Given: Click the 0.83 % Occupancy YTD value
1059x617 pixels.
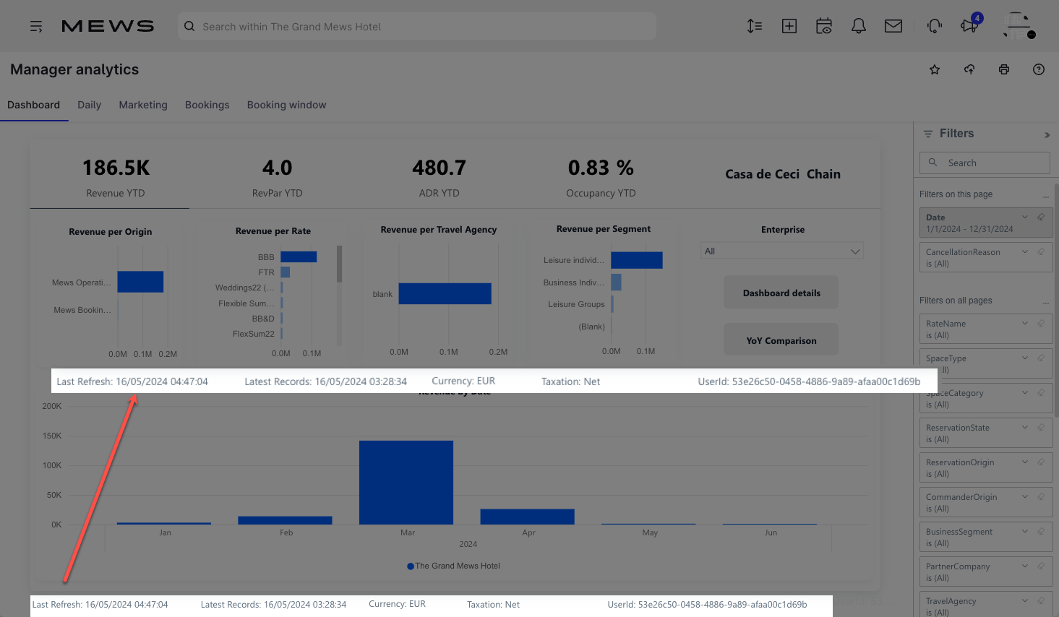Looking at the screenshot, I should [x=601, y=168].
